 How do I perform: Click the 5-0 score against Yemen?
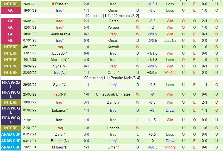coord(86,27)
